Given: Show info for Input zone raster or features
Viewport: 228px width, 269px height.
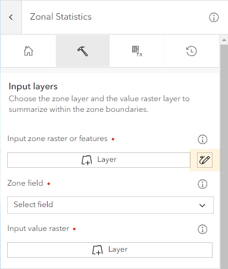Looking at the screenshot, I should point(202,139).
